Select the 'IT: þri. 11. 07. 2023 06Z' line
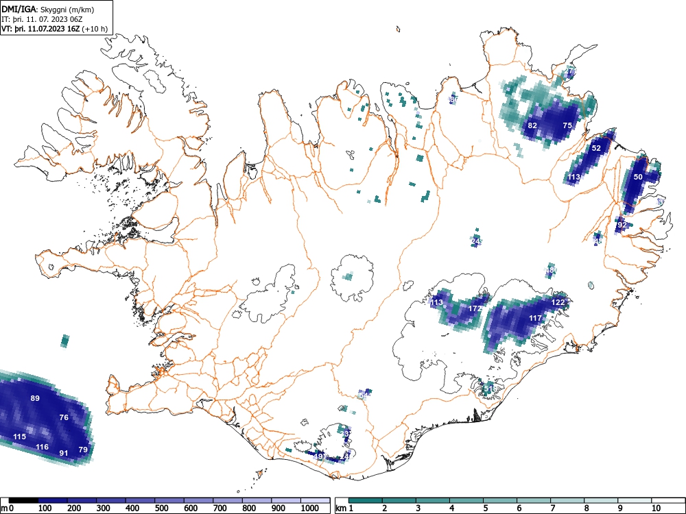 pos(42,19)
